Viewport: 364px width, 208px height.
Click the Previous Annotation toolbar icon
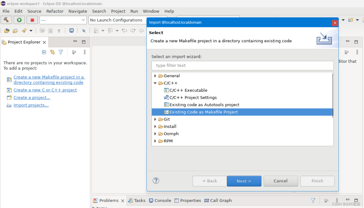tap(110, 31)
